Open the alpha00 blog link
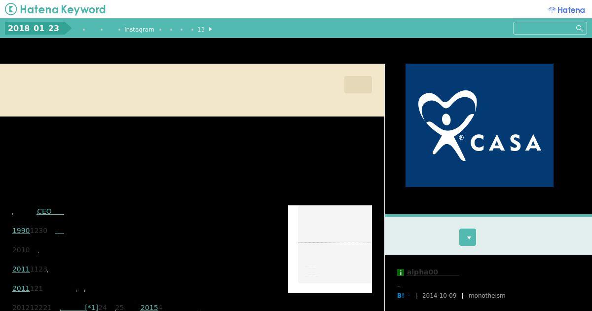The width and height of the screenshot is (592, 311). click(x=433, y=272)
